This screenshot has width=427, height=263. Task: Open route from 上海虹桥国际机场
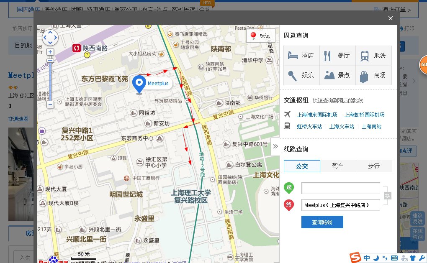point(364,115)
